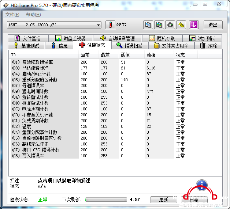
Task: Switch to the 信息 tab
Action: click(59, 46)
